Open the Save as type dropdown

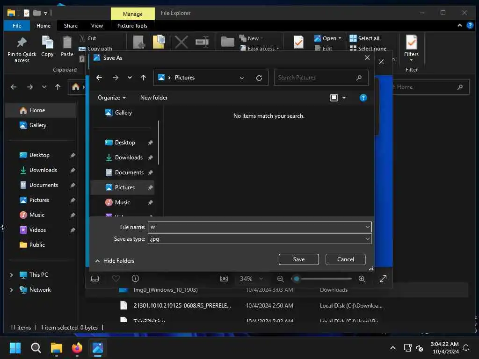point(368,239)
